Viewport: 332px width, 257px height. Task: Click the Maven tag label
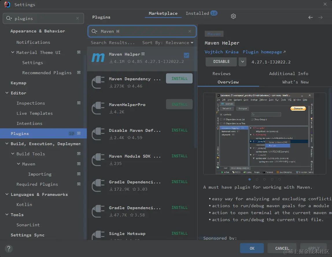[x=214, y=34]
